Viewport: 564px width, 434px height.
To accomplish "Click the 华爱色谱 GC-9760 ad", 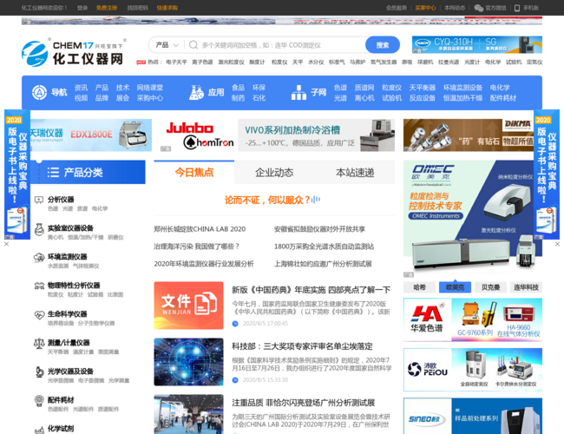I will tap(473, 320).
